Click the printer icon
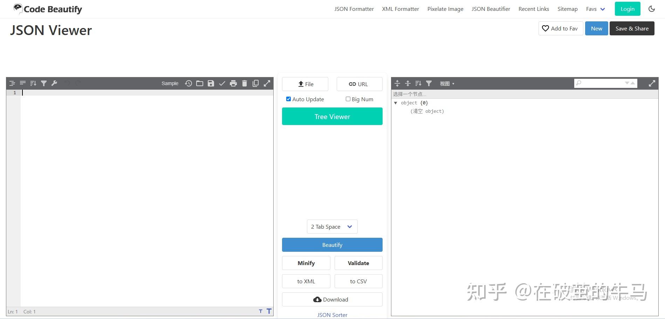 [x=233, y=83]
